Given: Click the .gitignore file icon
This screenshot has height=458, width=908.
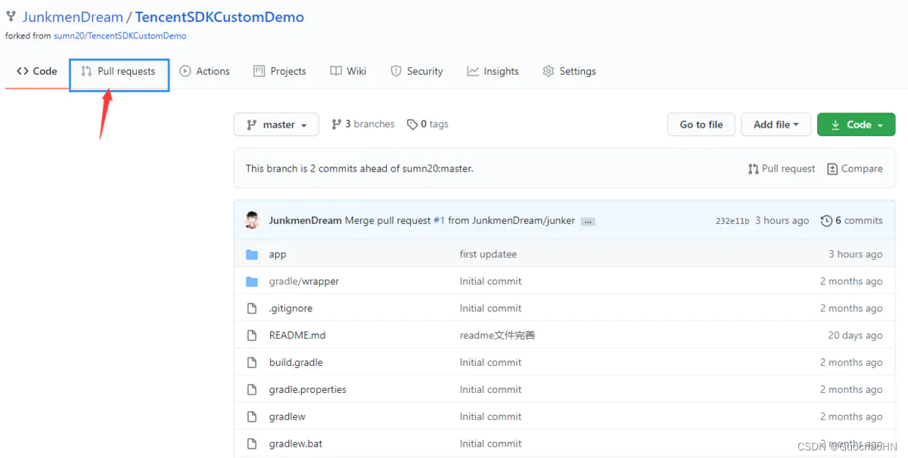Looking at the screenshot, I should (x=252, y=308).
